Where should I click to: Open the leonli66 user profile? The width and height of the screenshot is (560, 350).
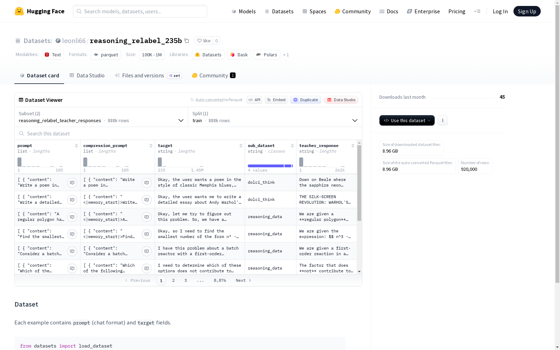pyautogui.click(x=73, y=41)
